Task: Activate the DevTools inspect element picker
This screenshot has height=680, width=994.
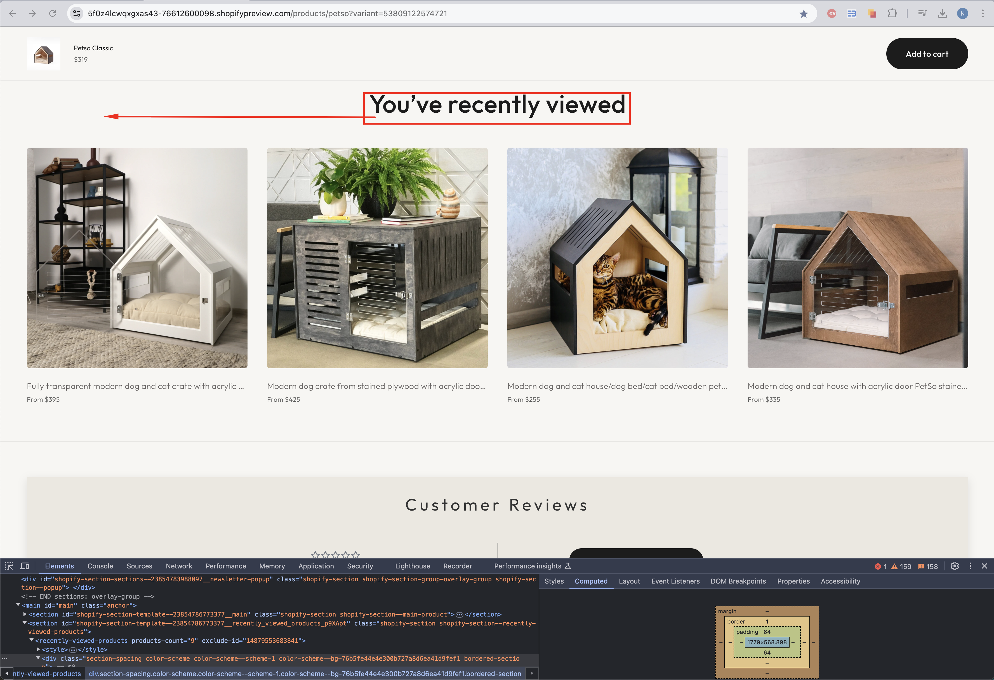Action: 9,566
